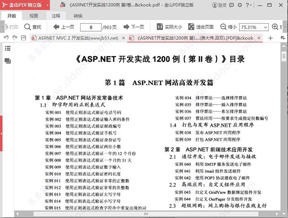Zoom out using 缩小 icon

point(223,27)
